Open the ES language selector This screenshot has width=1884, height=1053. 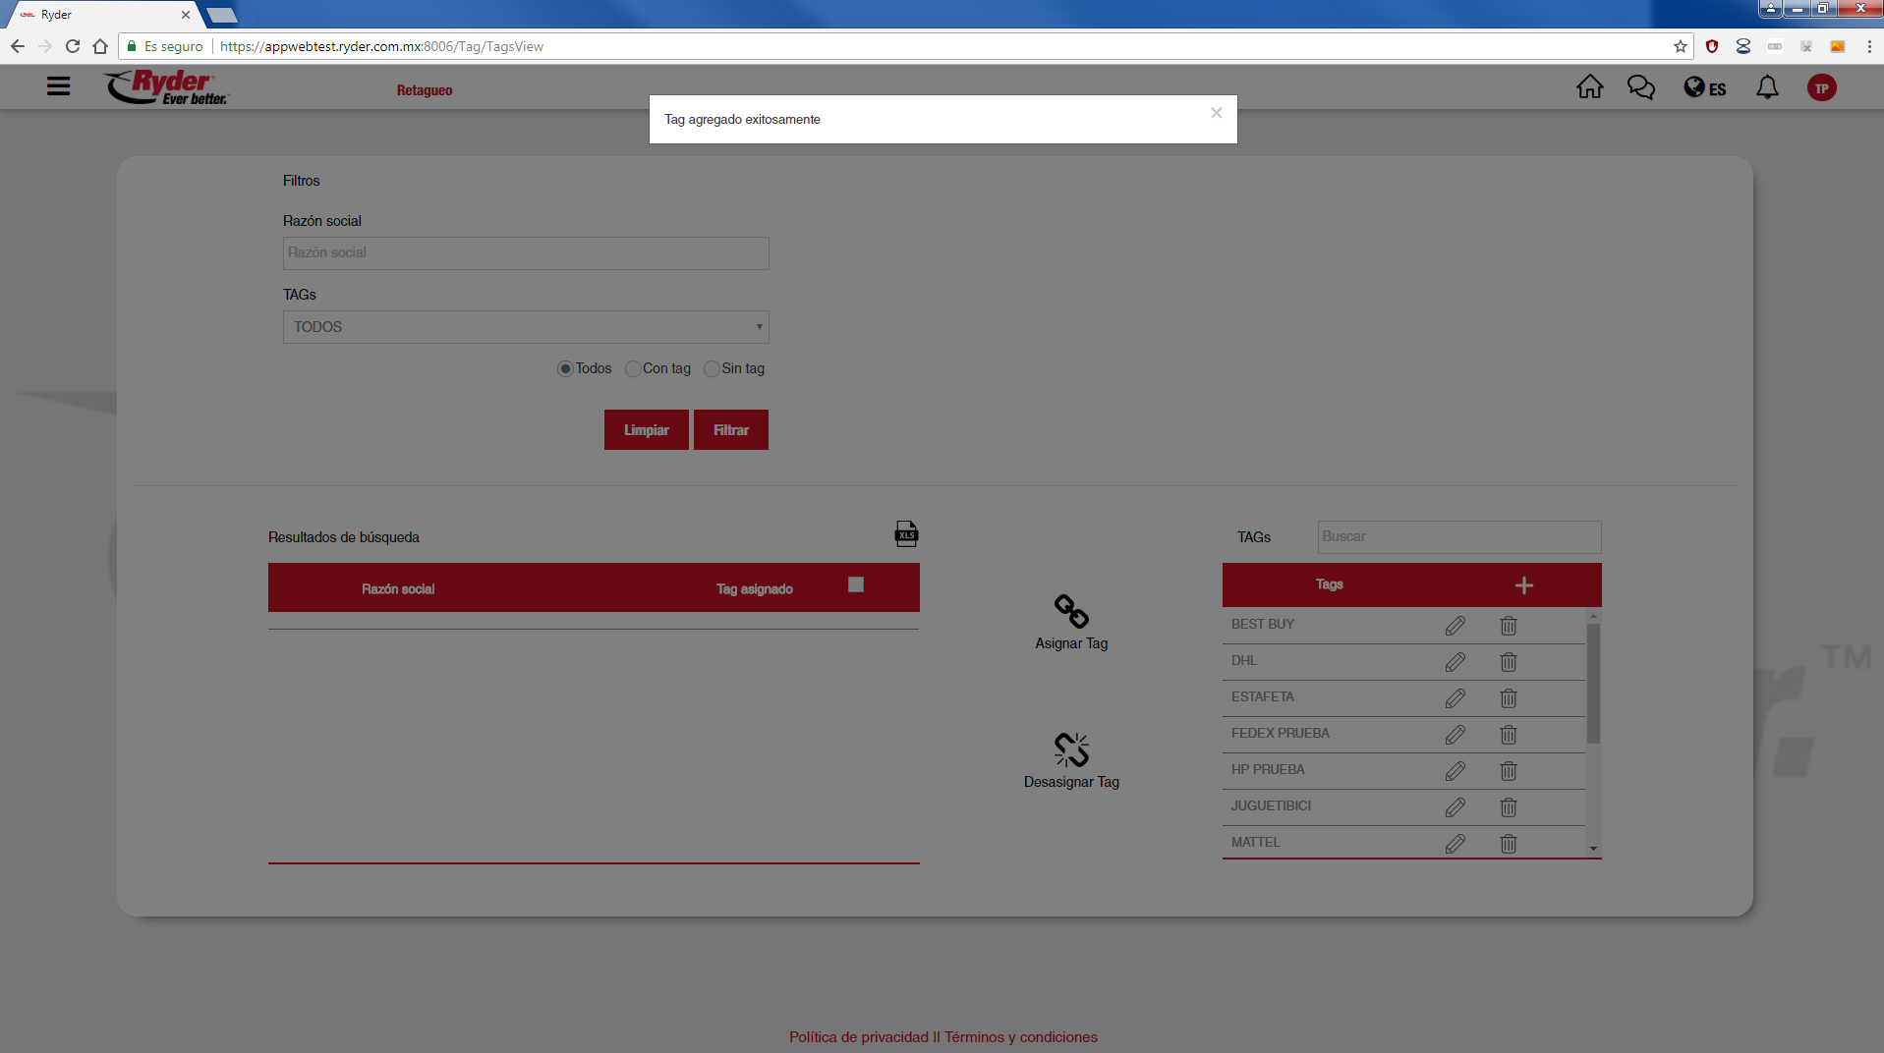[1705, 88]
